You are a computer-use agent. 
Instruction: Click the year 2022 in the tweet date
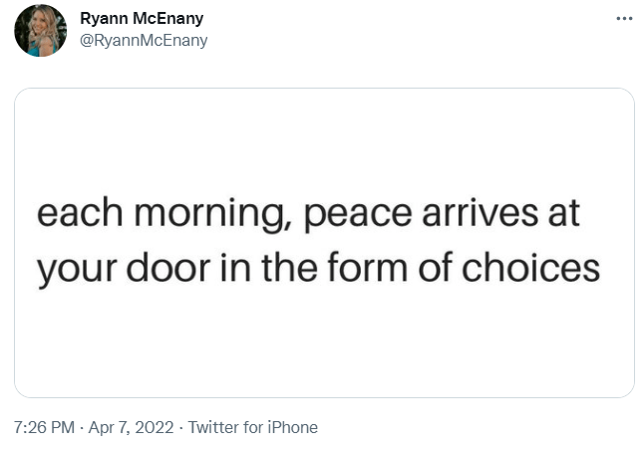154,427
